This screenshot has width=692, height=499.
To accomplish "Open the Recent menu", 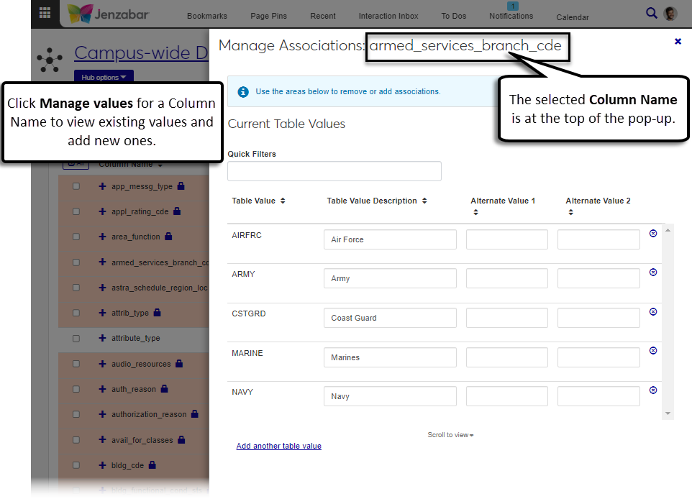I will pyautogui.click(x=322, y=16).
